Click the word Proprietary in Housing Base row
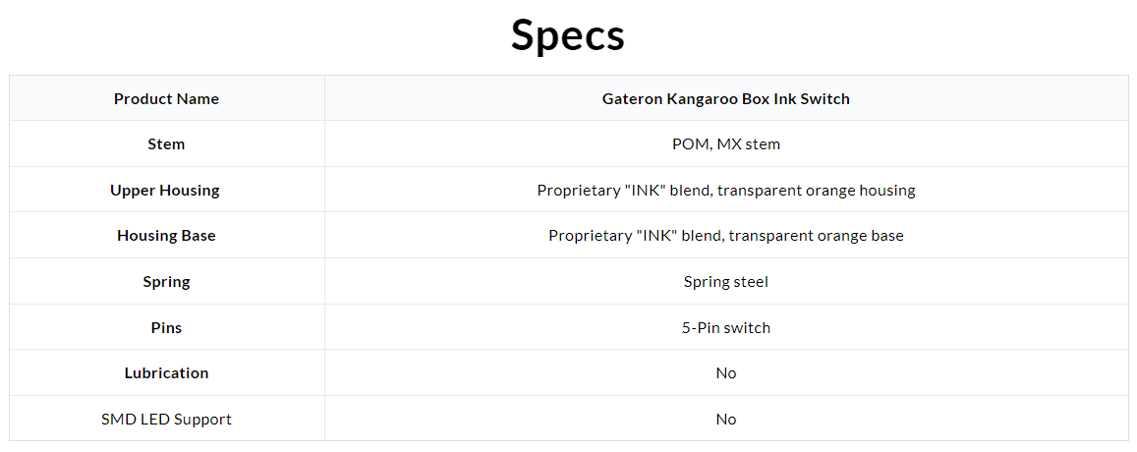Image resolution: width=1137 pixels, height=452 pixels. (586, 237)
